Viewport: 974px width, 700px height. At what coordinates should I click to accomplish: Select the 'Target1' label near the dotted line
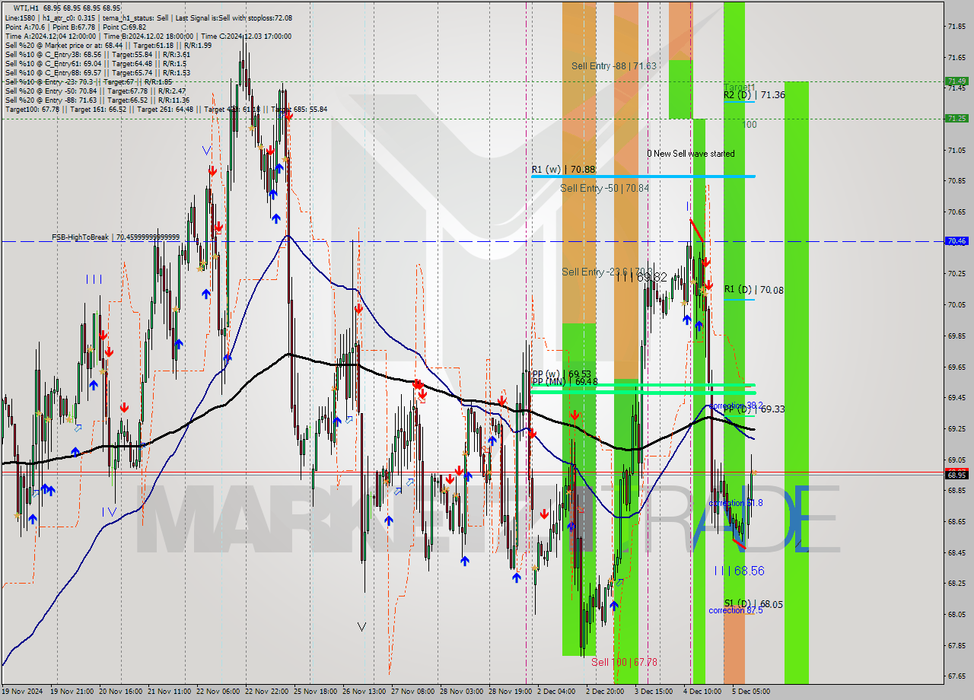(x=740, y=87)
